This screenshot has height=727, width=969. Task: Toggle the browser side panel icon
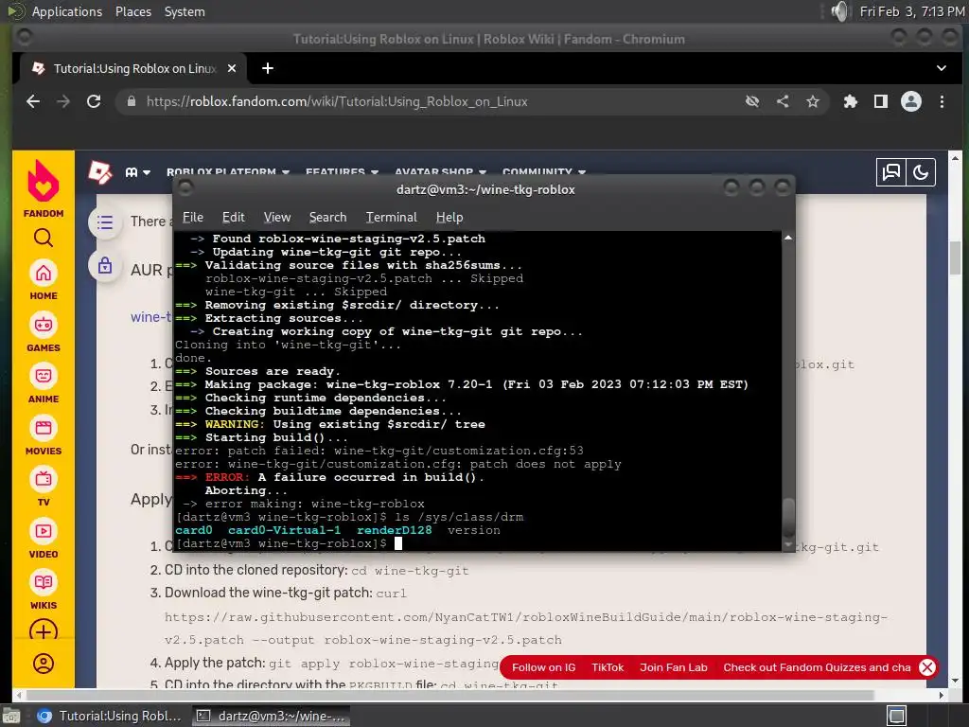pos(881,101)
